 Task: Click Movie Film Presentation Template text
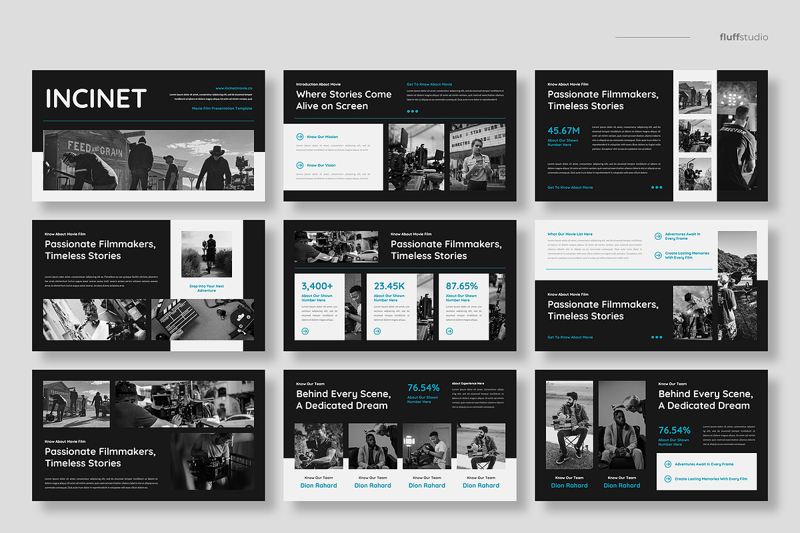coord(222,108)
